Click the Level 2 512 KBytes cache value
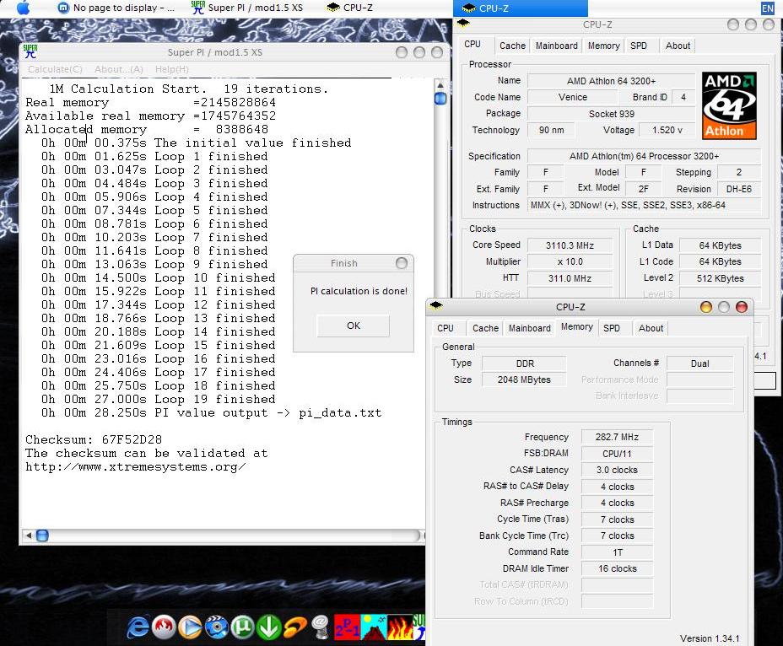This screenshot has height=646, width=783. 720,278
